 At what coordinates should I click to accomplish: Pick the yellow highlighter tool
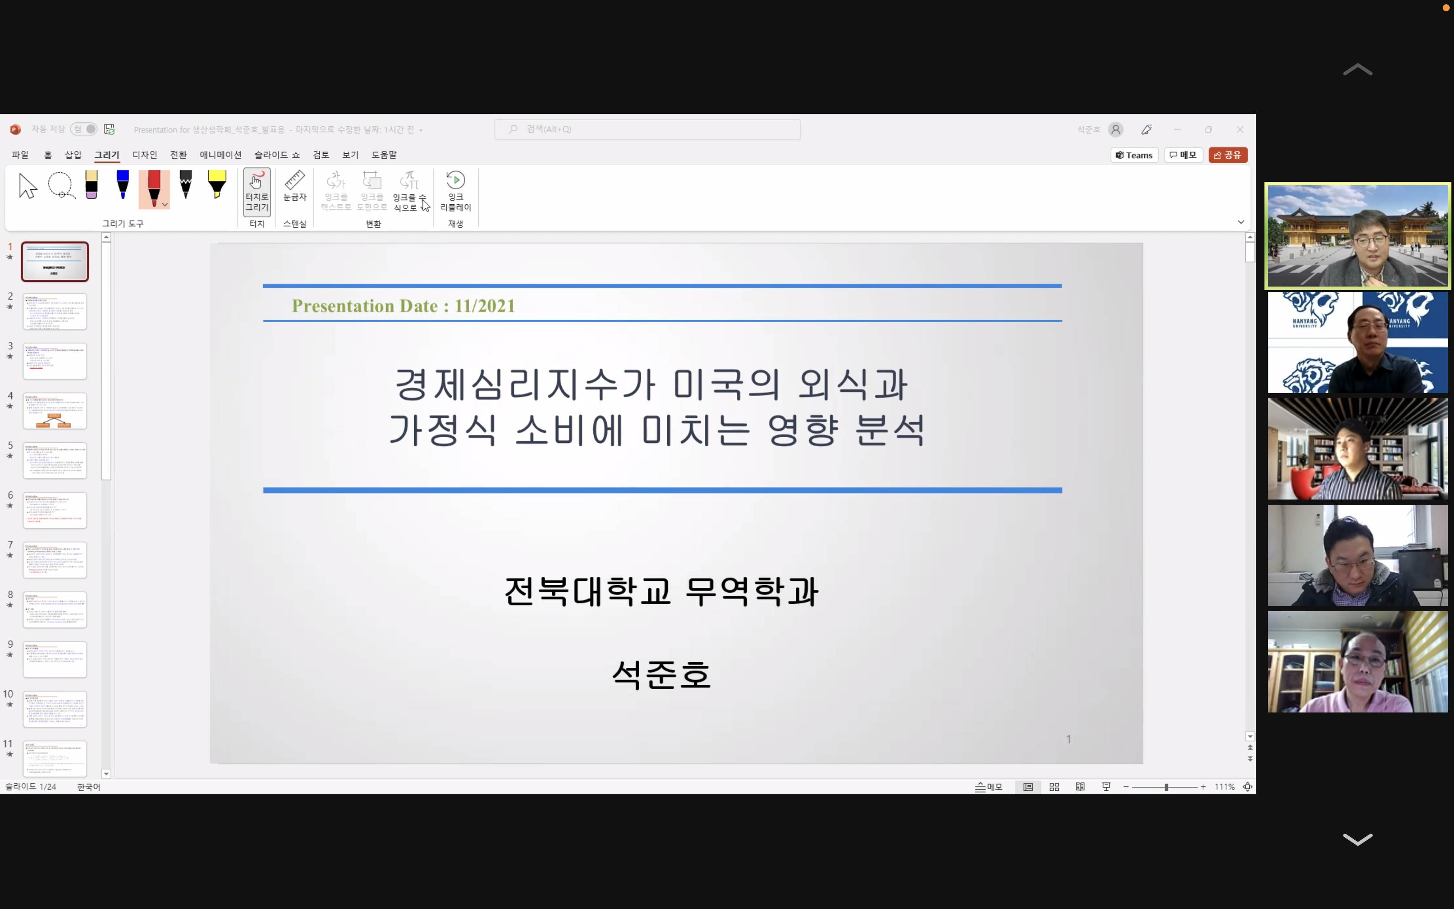[x=217, y=184]
